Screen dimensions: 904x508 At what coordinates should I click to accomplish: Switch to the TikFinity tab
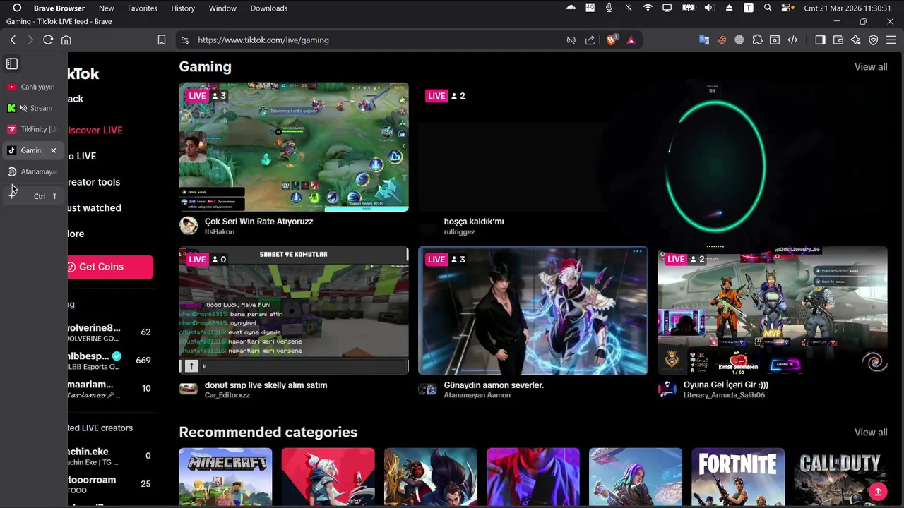pyautogui.click(x=32, y=129)
